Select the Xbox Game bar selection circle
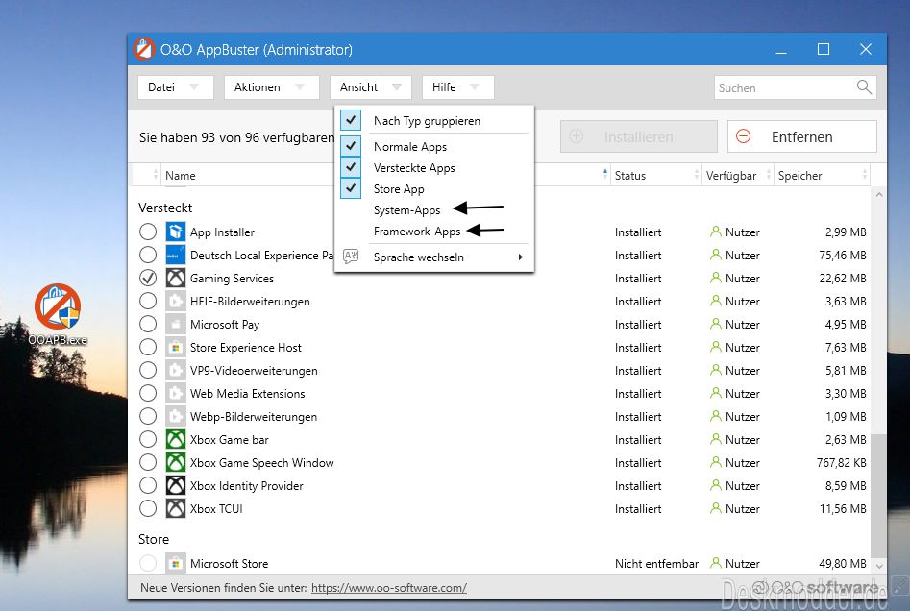910x611 pixels. click(x=148, y=439)
